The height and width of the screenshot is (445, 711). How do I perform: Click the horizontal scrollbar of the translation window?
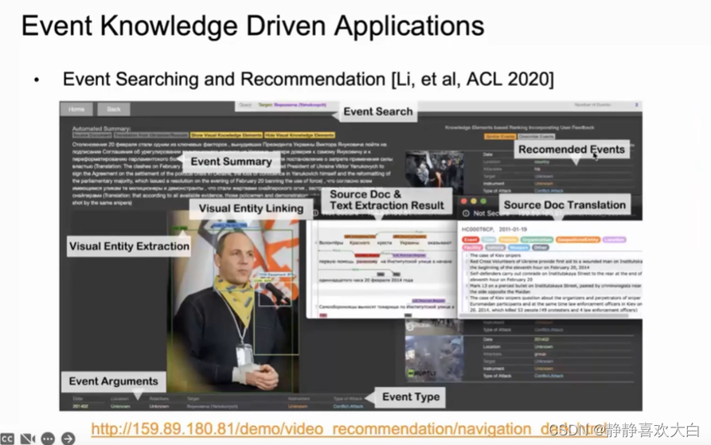544,315
